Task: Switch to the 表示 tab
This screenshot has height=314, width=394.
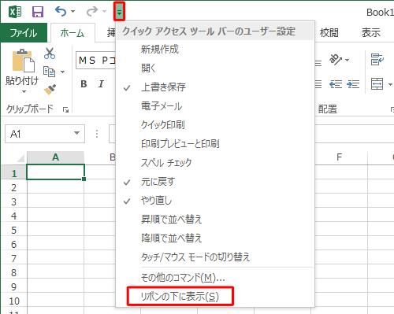Action: coord(371,33)
